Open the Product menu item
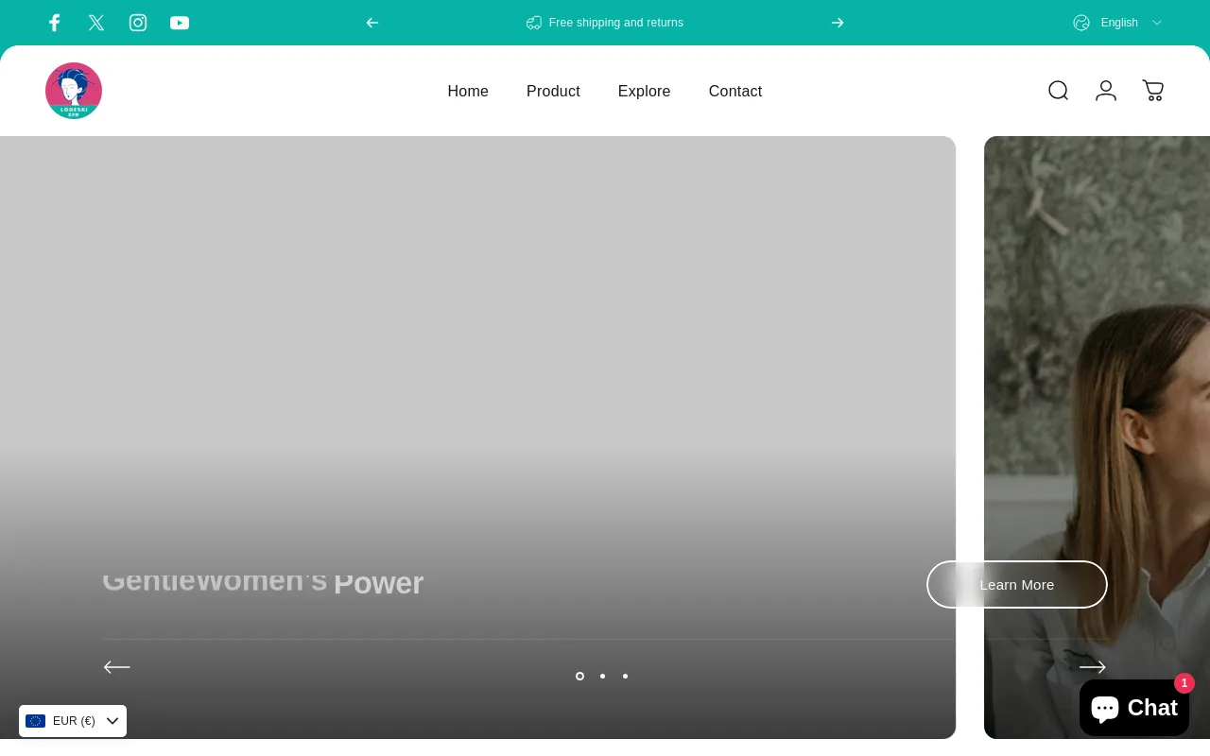The image size is (1210, 756). click(553, 92)
